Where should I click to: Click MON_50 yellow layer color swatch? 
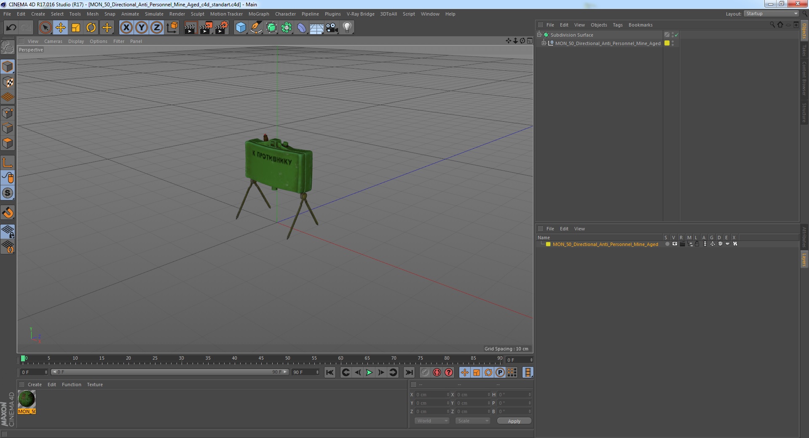point(667,43)
